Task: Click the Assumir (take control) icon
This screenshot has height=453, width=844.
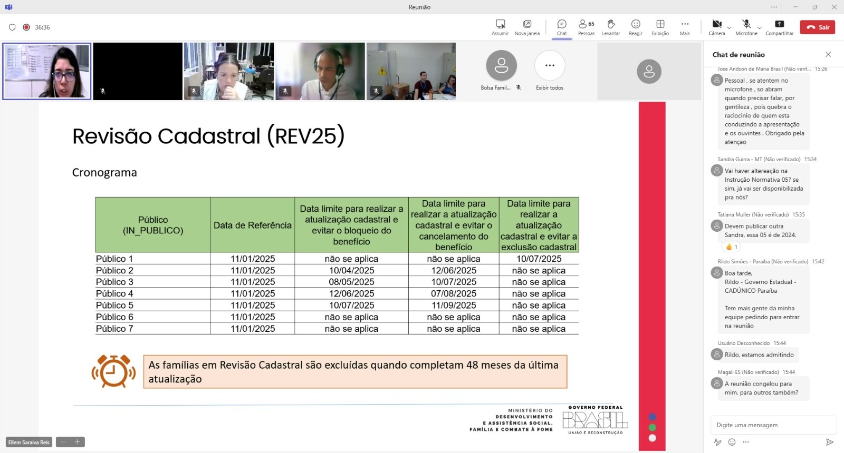Action: pyautogui.click(x=500, y=24)
